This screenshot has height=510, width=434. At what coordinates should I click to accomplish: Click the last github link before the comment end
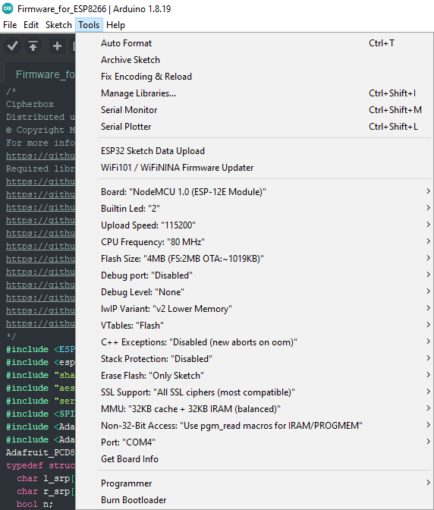(40, 323)
